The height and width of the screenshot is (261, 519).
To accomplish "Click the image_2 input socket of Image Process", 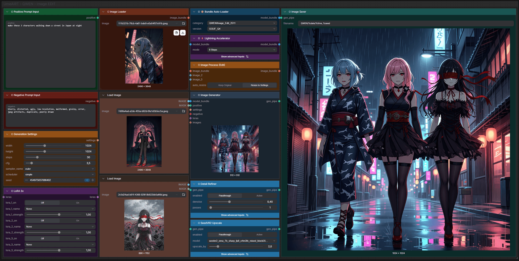I will (191, 75).
